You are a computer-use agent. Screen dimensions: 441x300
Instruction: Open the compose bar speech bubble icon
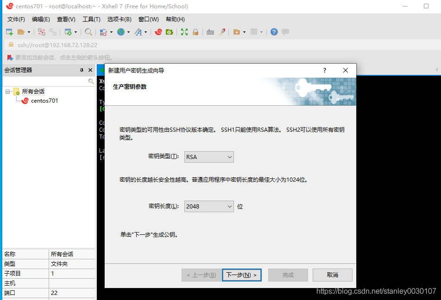[285, 32]
